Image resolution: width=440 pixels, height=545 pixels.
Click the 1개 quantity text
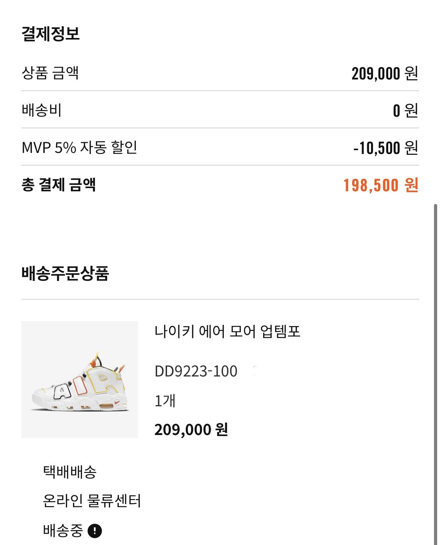(165, 401)
